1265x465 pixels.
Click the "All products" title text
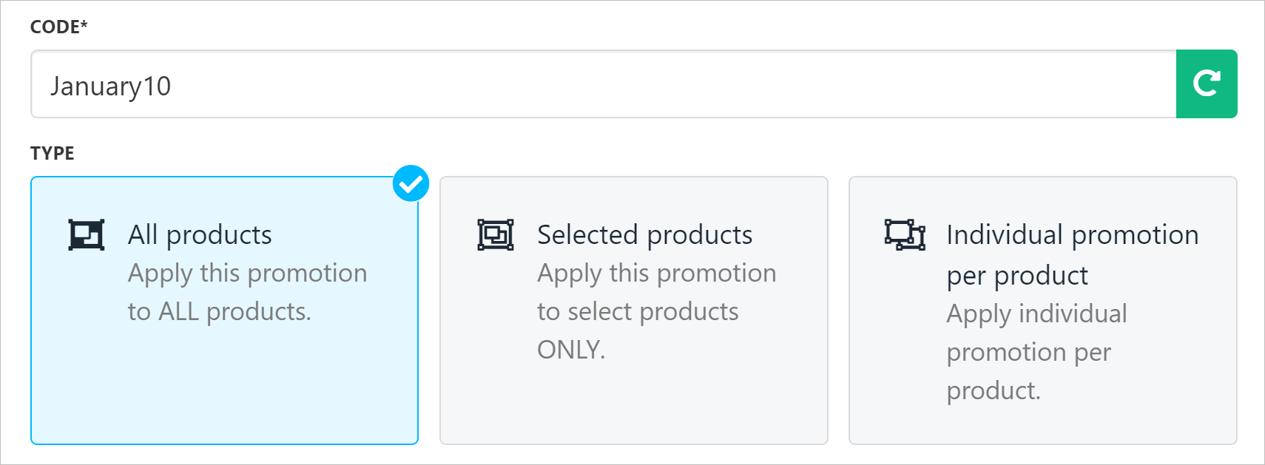[200, 235]
